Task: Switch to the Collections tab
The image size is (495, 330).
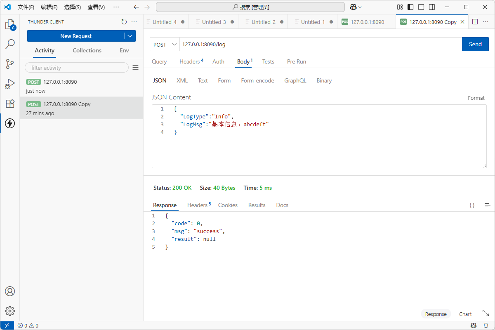Action: click(x=87, y=50)
